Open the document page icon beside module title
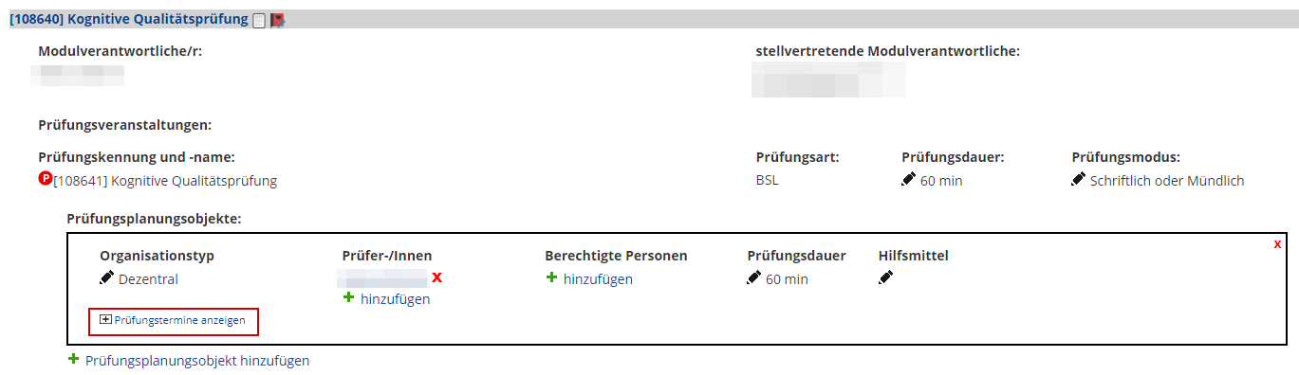This screenshot has height=375, width=1299. click(259, 20)
